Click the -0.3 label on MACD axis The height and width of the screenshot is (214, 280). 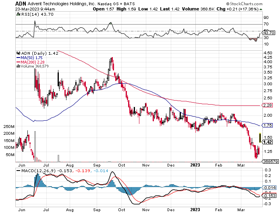(x=267, y=204)
